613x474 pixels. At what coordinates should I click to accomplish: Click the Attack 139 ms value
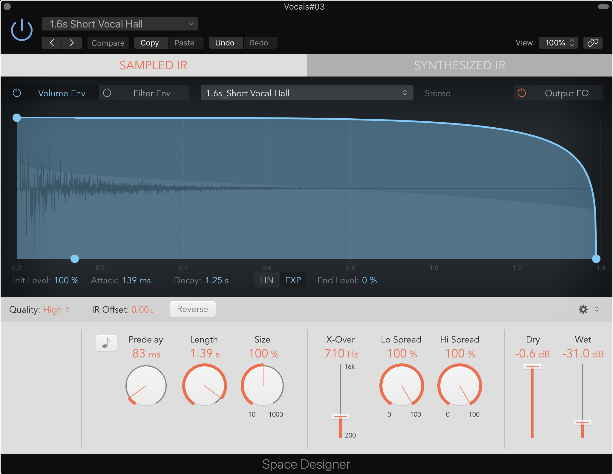pos(137,280)
